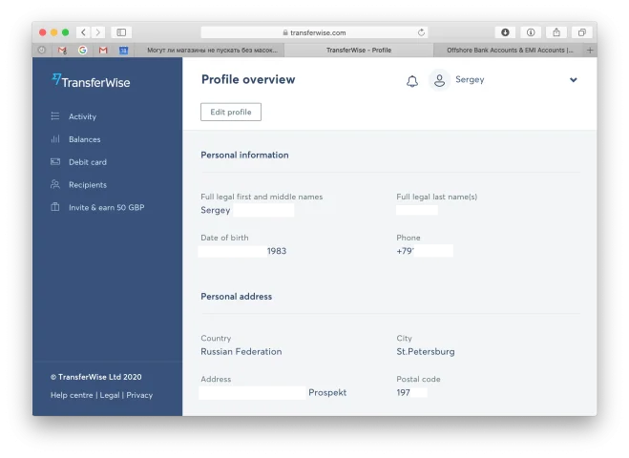The height and width of the screenshot is (458, 629).
Task: Open the Privacy link
Action: pyautogui.click(x=139, y=395)
